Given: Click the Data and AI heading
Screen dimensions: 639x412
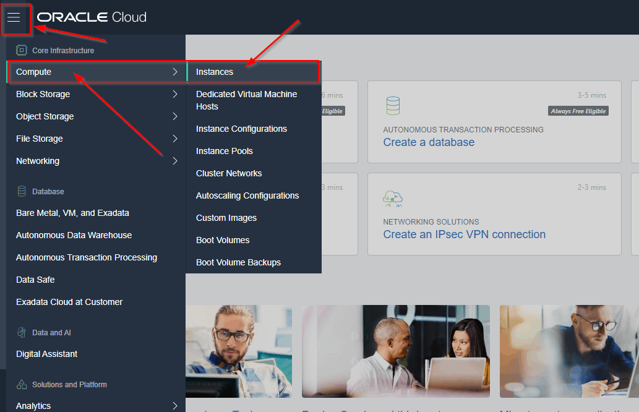Looking at the screenshot, I should 51,333.
